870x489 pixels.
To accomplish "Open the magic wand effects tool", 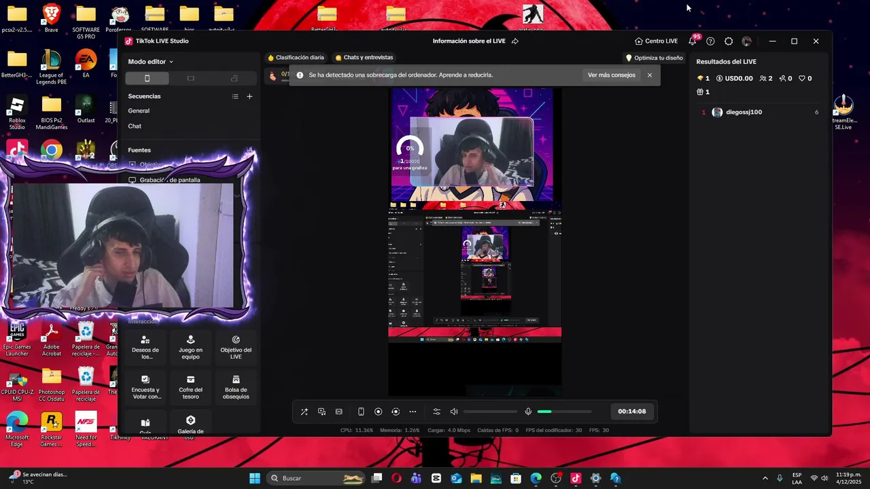I will (304, 412).
